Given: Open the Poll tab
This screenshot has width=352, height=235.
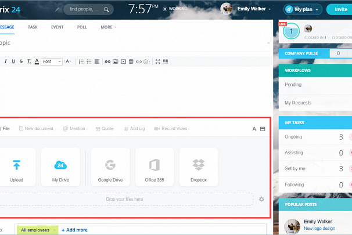Looking at the screenshot, I should 82,27.
